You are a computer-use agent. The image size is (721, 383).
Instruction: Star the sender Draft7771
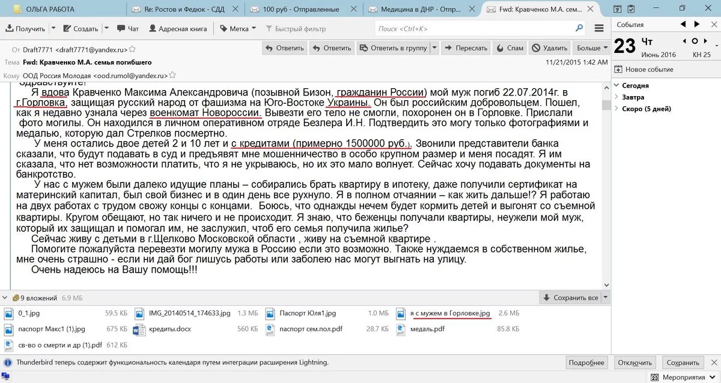[131, 48]
